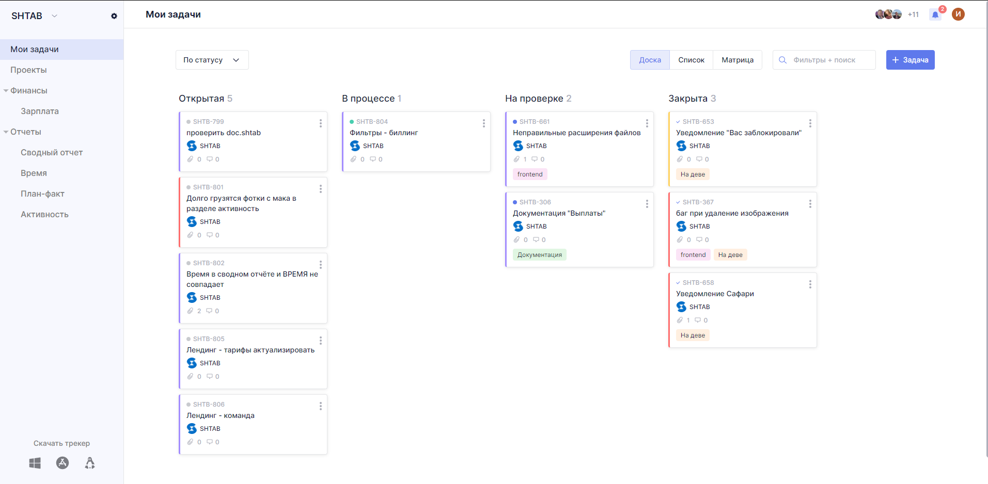Switch to Доска view
988x484 pixels.
[x=650, y=60]
